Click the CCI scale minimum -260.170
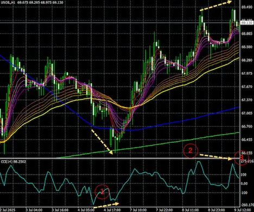The height and width of the screenshot is (212, 254). tap(247, 205)
